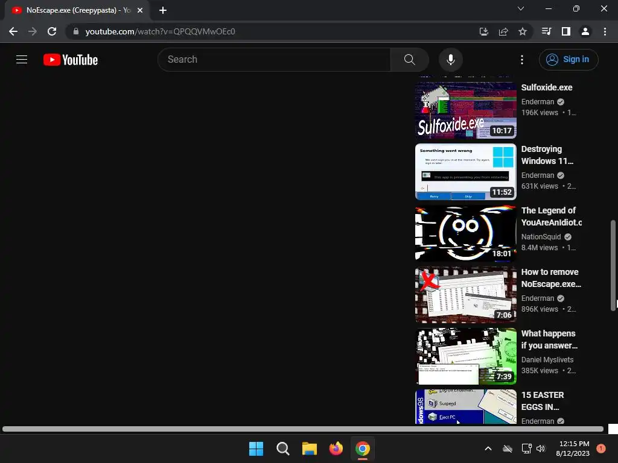The height and width of the screenshot is (463, 618).
Task: Click Destroying Windows 11 title link
Action: coord(547,155)
